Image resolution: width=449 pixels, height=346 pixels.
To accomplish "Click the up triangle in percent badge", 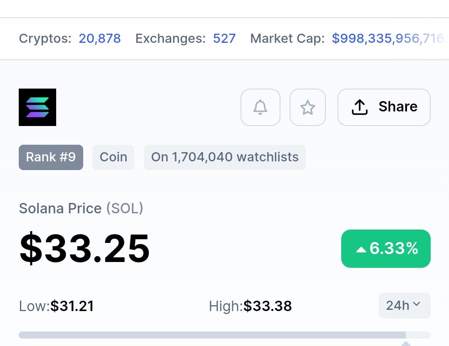I will [x=361, y=250].
